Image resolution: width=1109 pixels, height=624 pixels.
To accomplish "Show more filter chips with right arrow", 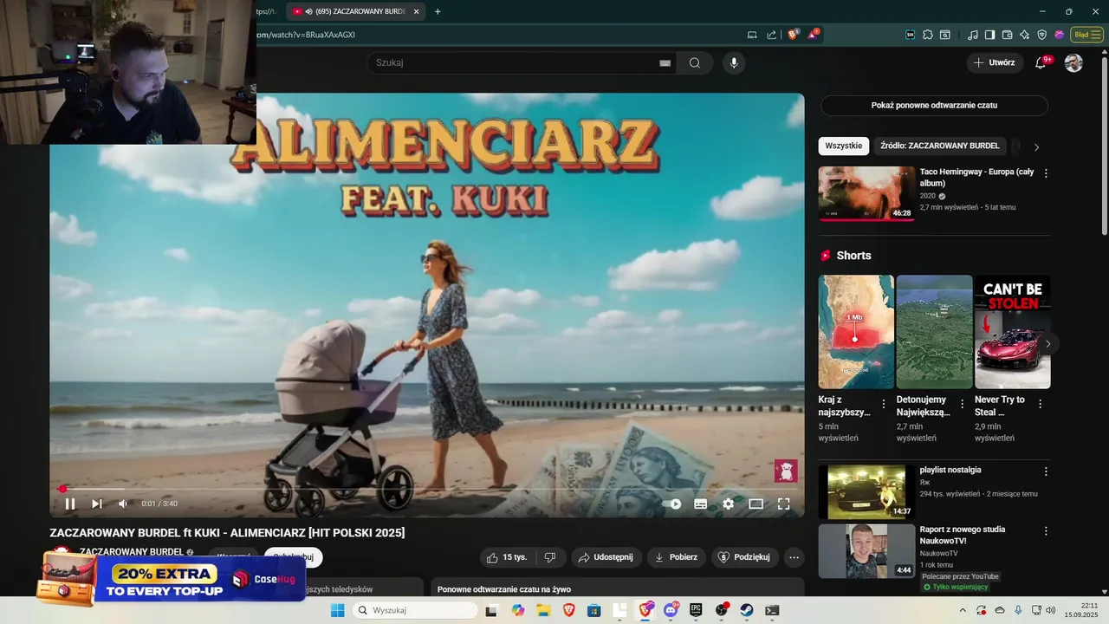I will (x=1036, y=146).
